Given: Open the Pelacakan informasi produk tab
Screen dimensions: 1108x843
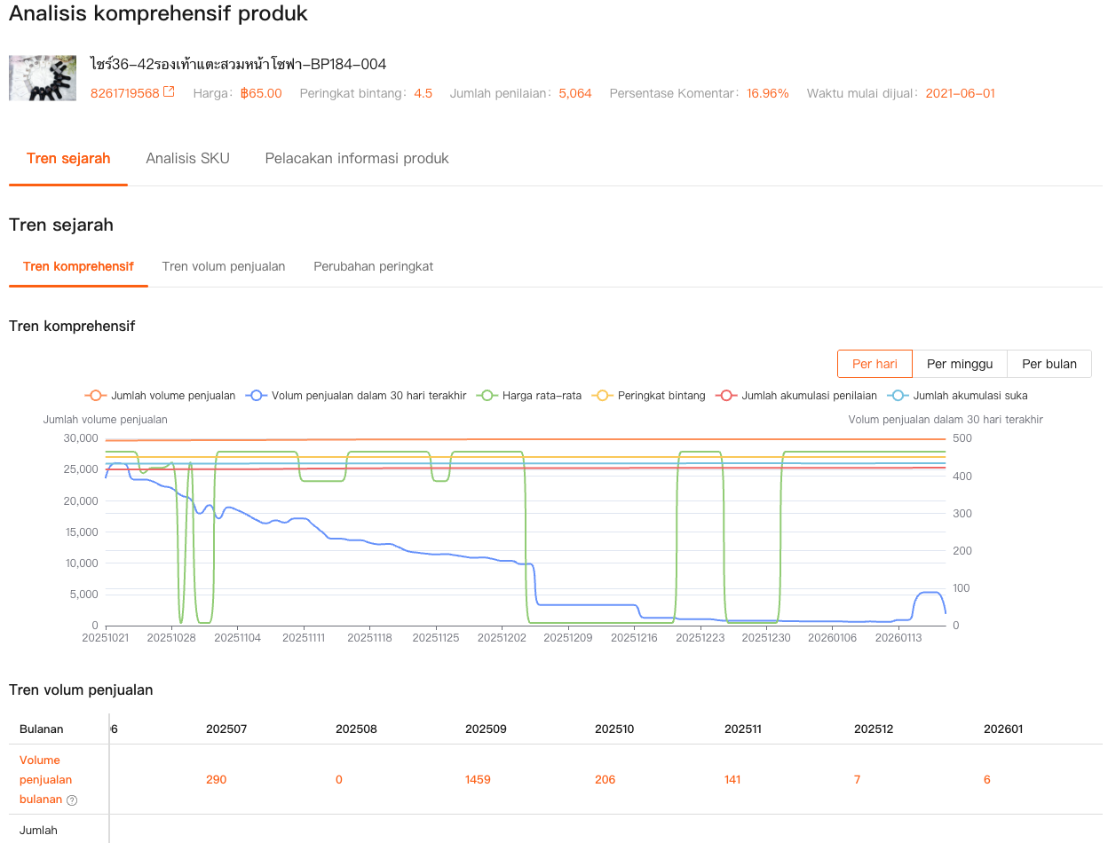Looking at the screenshot, I should tap(357, 159).
